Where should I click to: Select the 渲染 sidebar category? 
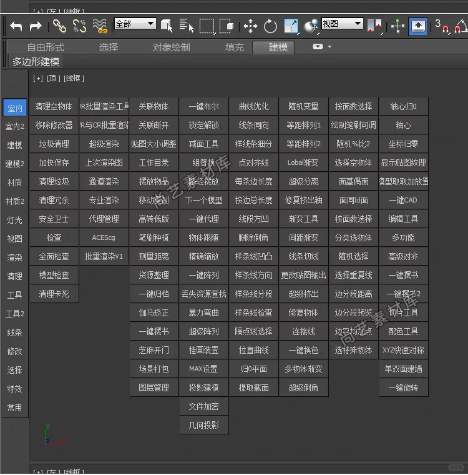click(x=15, y=257)
